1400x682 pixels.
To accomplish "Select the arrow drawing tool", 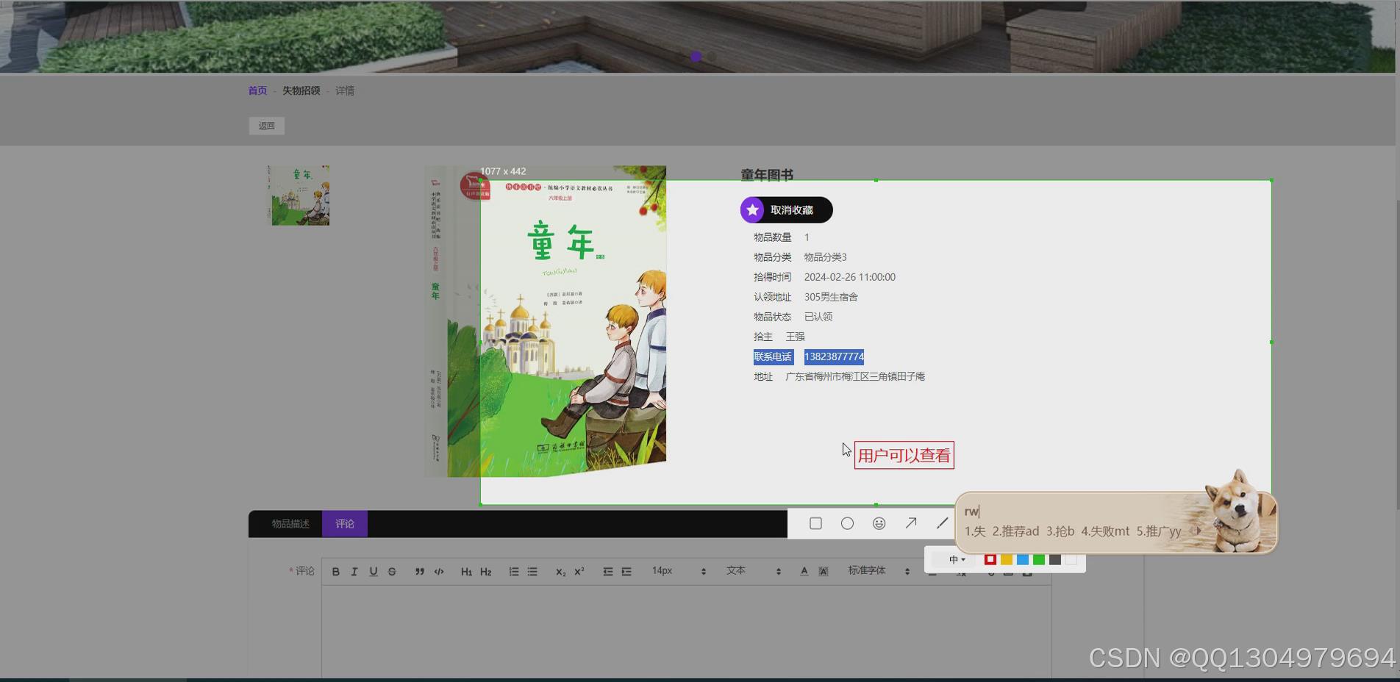I will point(911,523).
